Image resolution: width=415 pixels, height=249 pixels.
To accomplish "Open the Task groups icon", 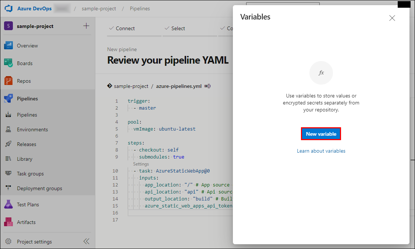I will click(x=8, y=173).
